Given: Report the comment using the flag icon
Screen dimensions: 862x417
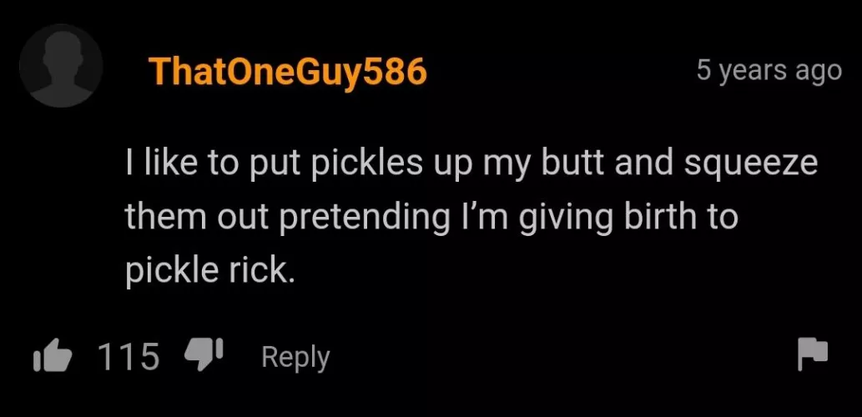Looking at the screenshot, I should (813, 354).
